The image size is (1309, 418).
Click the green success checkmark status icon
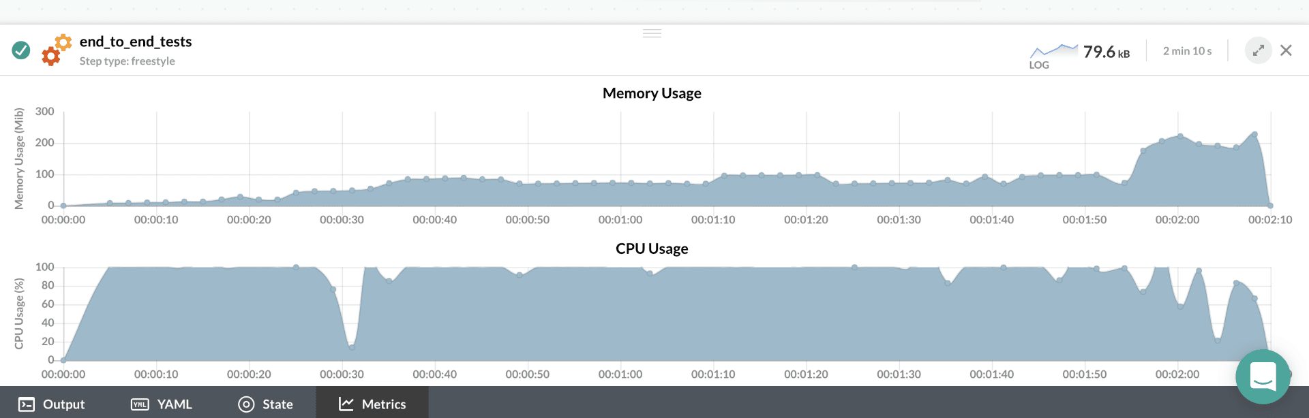click(21, 50)
